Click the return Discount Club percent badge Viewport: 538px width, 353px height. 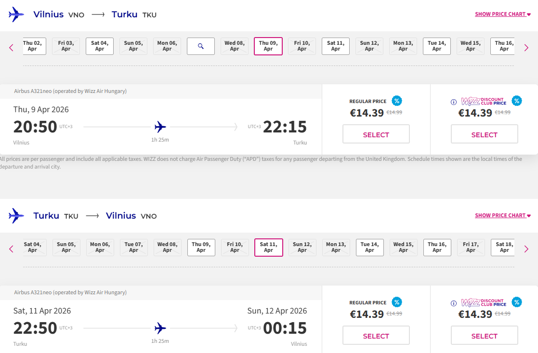pyautogui.click(x=516, y=302)
